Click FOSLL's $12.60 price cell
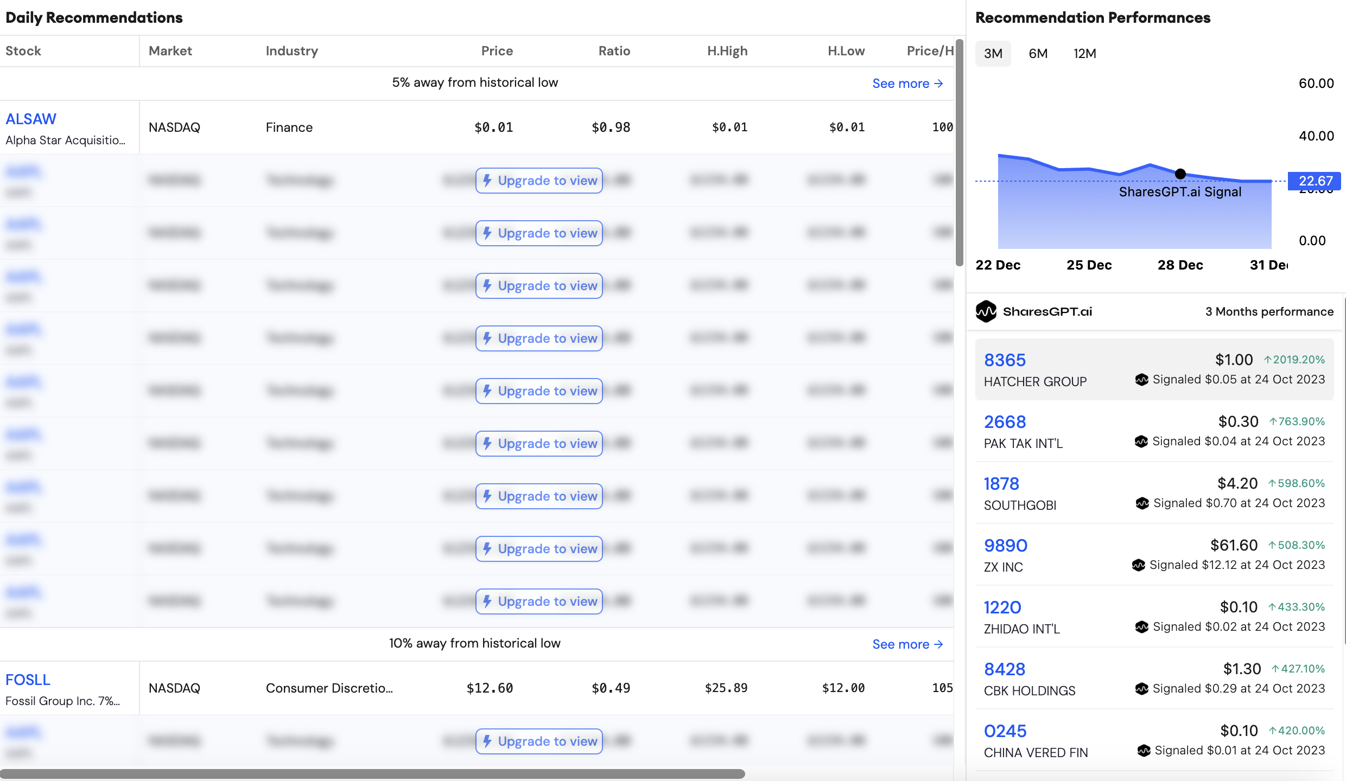The width and height of the screenshot is (1346, 781). 490,688
